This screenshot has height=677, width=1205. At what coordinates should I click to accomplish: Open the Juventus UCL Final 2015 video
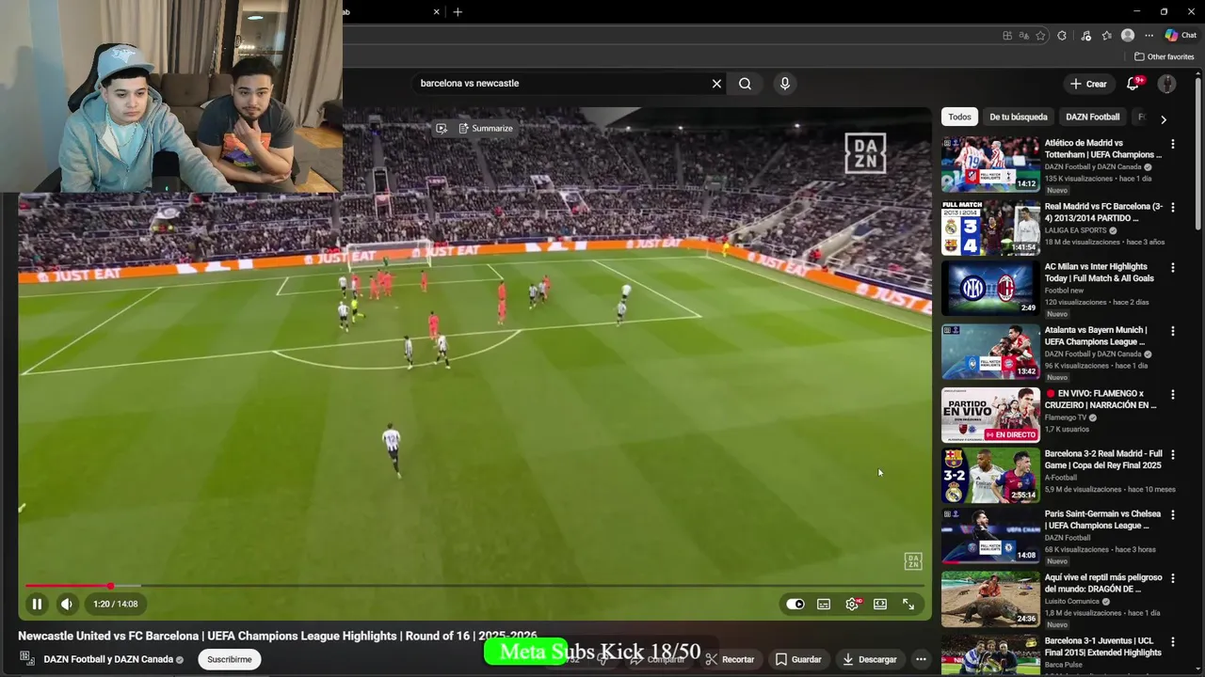(1103, 646)
